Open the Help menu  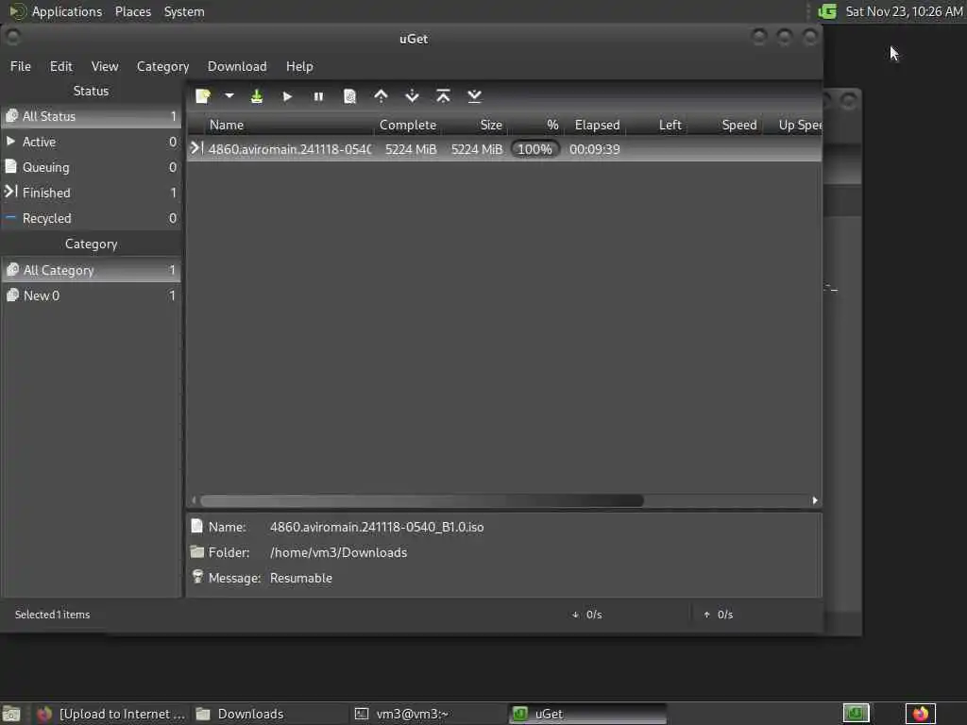click(x=299, y=66)
